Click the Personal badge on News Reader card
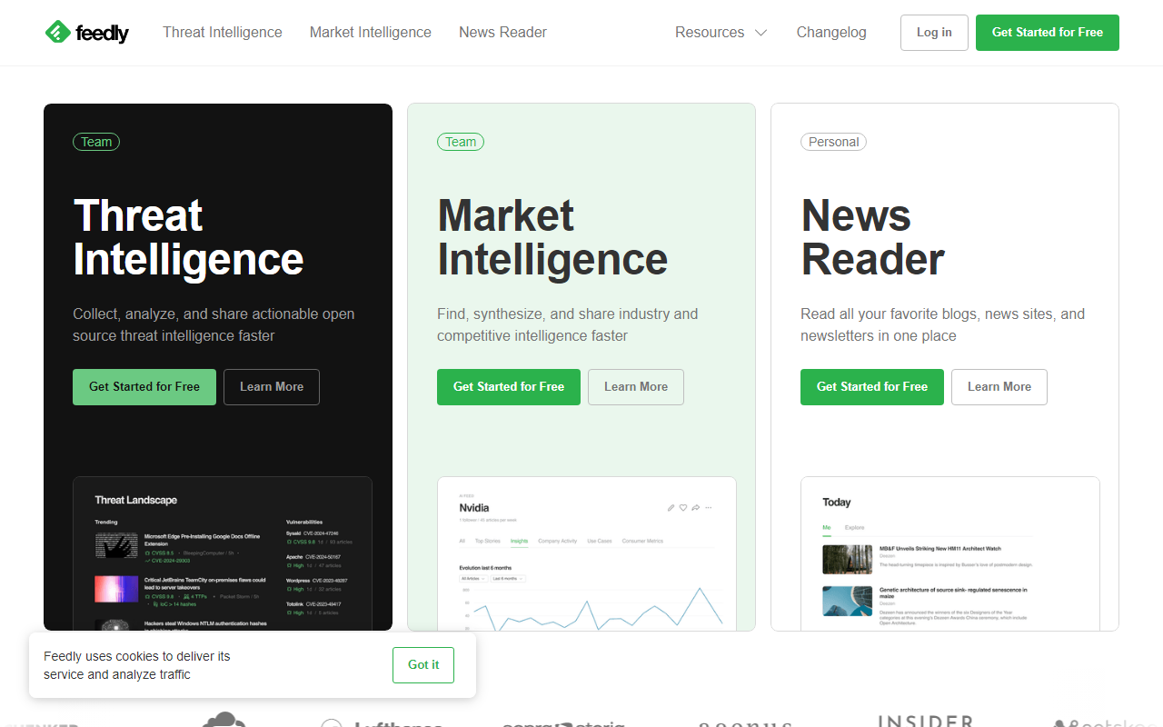1163x727 pixels. coord(833,142)
